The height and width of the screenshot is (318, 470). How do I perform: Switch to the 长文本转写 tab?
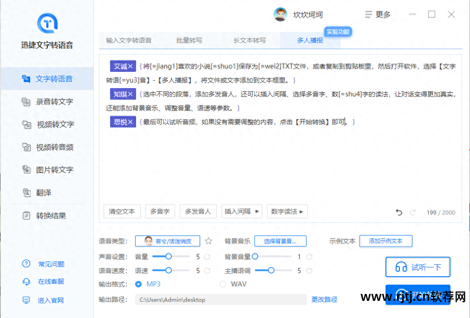coord(249,40)
